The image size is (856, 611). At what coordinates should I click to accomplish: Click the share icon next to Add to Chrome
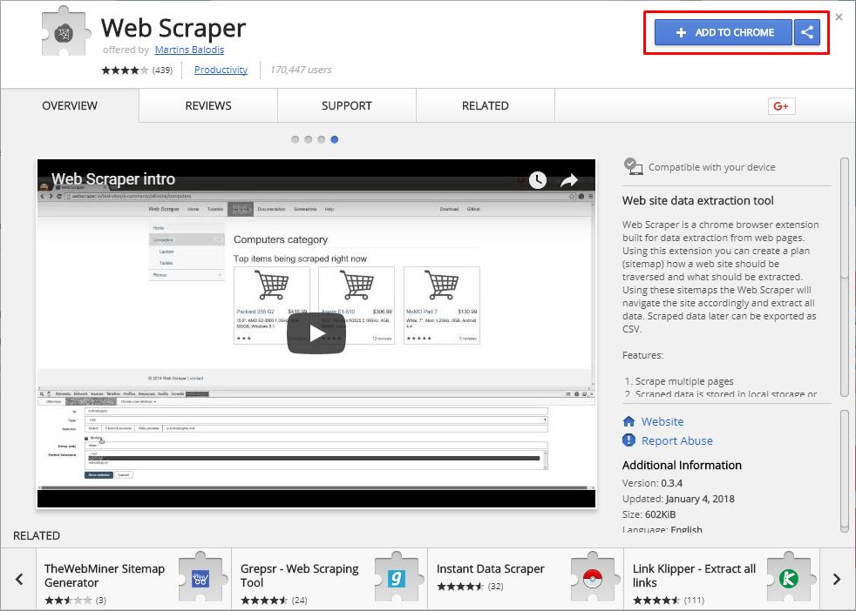click(807, 33)
